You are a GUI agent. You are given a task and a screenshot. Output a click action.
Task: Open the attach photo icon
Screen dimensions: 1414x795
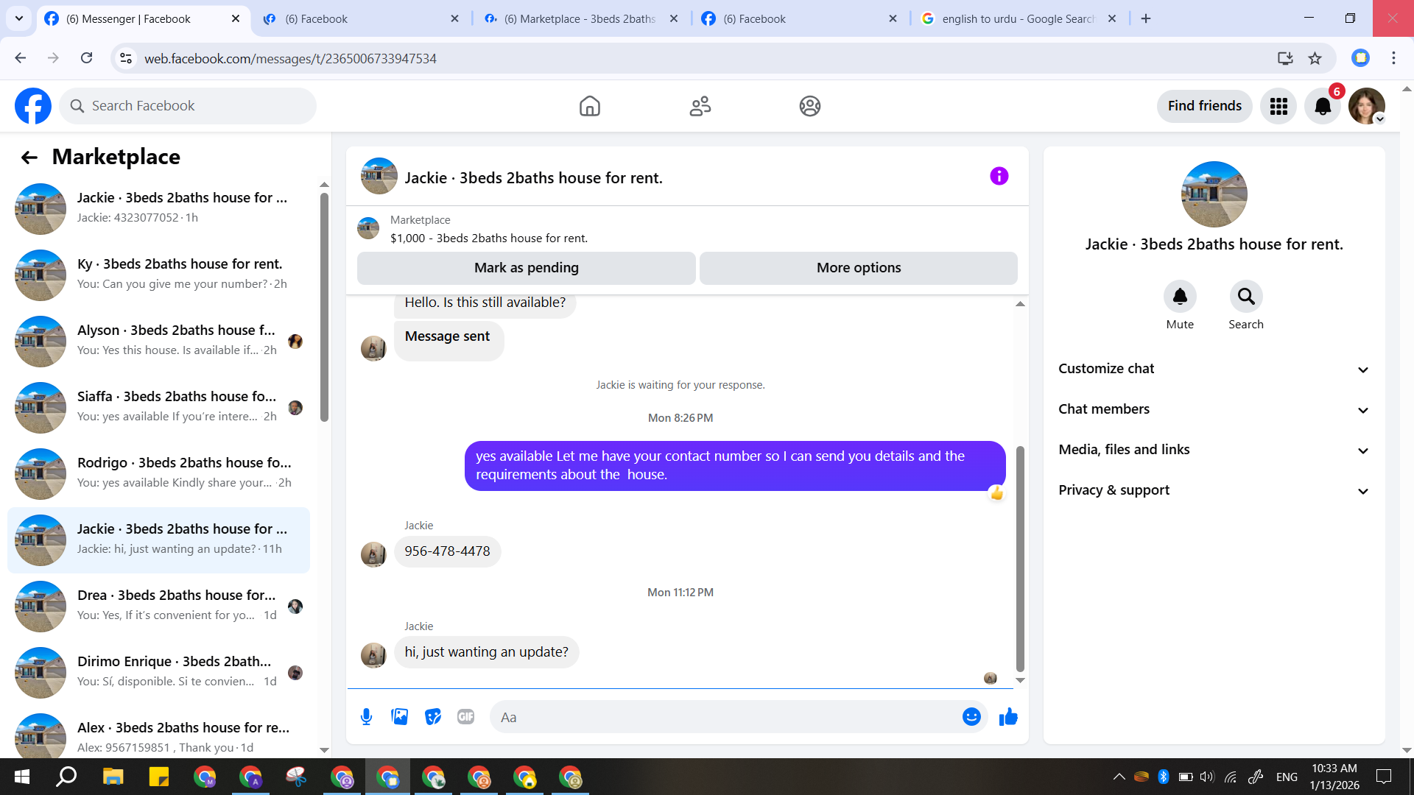(x=399, y=717)
